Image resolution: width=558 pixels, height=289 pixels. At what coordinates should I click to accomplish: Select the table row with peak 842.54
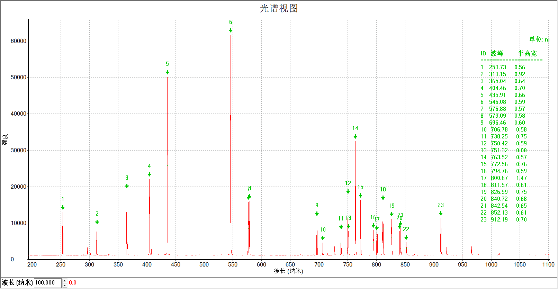pyautogui.click(x=504, y=206)
